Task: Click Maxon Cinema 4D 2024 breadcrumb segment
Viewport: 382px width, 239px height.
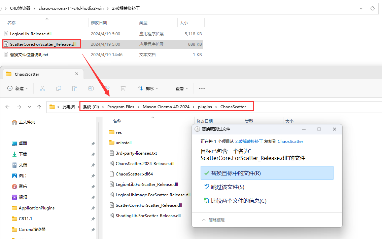Action: point(166,107)
